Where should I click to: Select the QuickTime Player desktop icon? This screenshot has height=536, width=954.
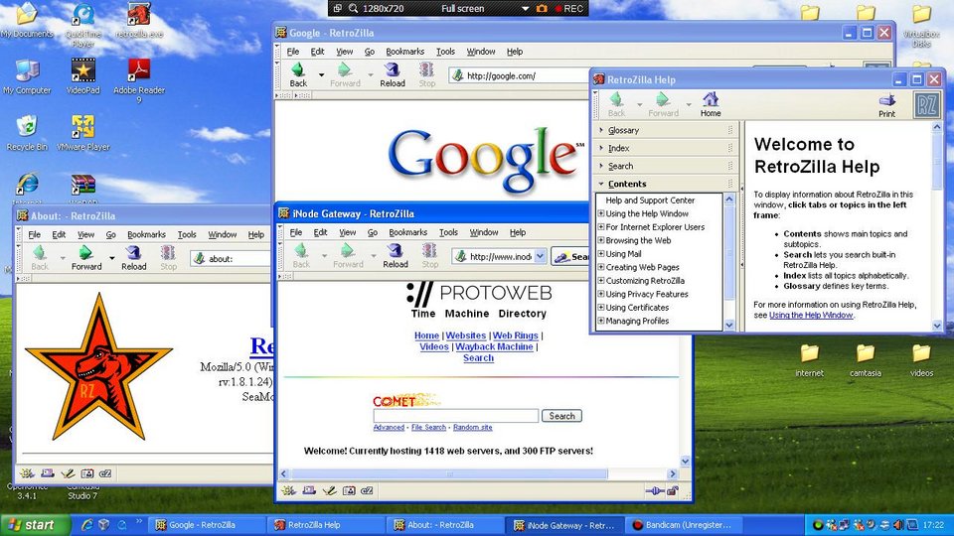[82, 25]
